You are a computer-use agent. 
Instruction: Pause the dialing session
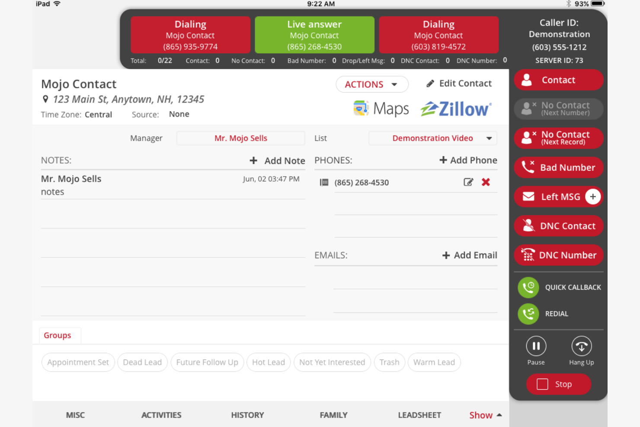click(536, 346)
